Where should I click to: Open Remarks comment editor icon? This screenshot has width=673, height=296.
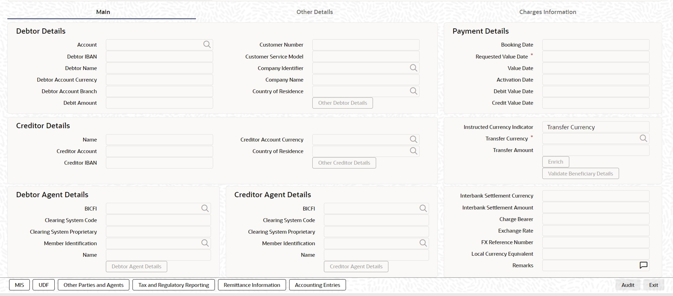click(643, 265)
